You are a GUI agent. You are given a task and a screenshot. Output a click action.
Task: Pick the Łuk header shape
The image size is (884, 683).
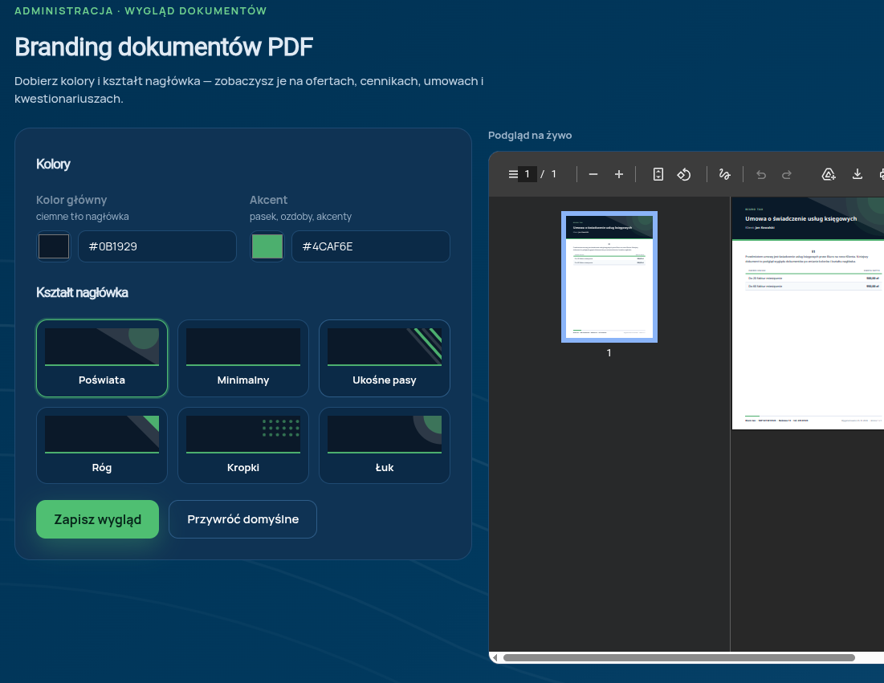point(385,445)
